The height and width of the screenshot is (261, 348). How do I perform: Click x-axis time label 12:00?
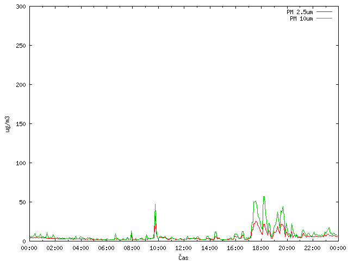[x=183, y=248]
